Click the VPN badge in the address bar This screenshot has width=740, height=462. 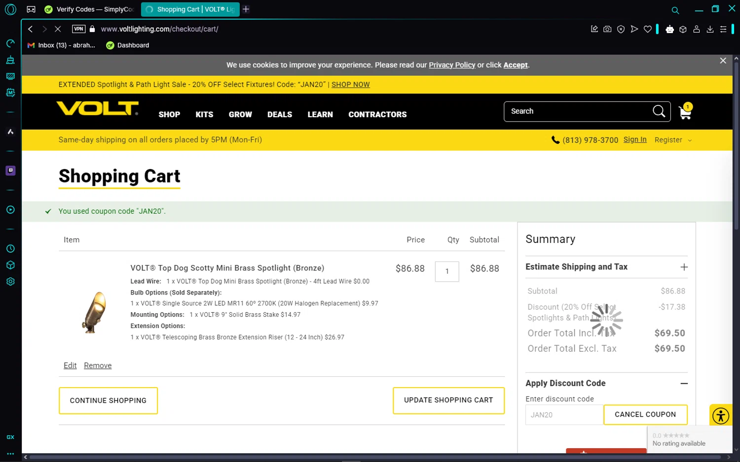[x=78, y=29]
